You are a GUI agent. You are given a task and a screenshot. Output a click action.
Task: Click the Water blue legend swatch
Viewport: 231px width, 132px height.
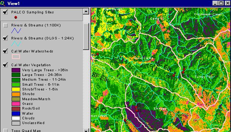(x=16, y=114)
